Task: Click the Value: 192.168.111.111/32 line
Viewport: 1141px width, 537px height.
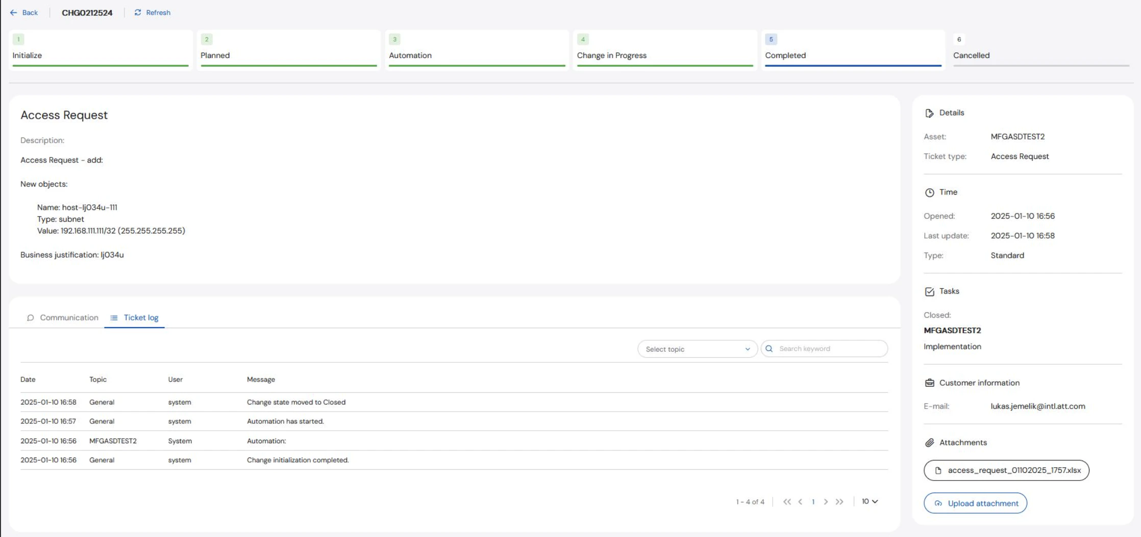Action: tap(111, 231)
